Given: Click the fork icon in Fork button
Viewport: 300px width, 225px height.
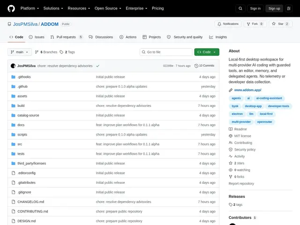Looking at the screenshot, I should click(248, 24).
